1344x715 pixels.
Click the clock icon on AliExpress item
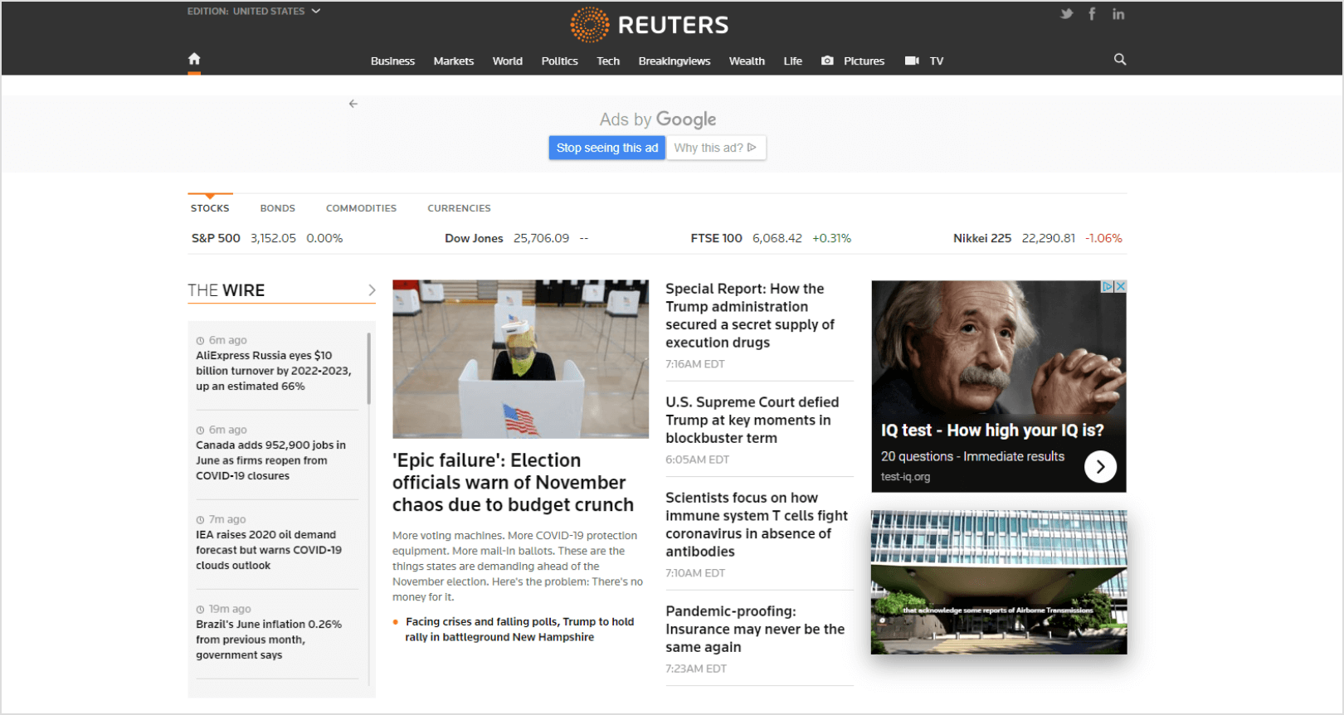click(x=200, y=341)
